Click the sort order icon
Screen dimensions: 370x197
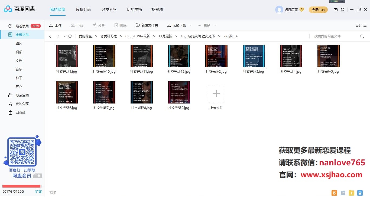point(358,25)
